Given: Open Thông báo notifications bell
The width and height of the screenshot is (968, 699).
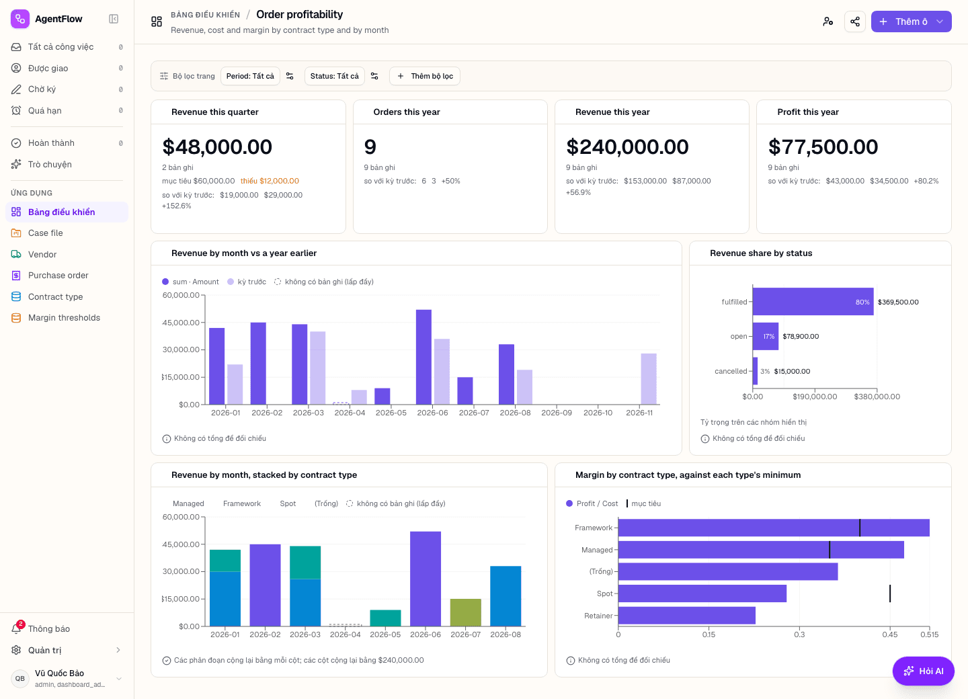Looking at the screenshot, I should pyautogui.click(x=16, y=628).
